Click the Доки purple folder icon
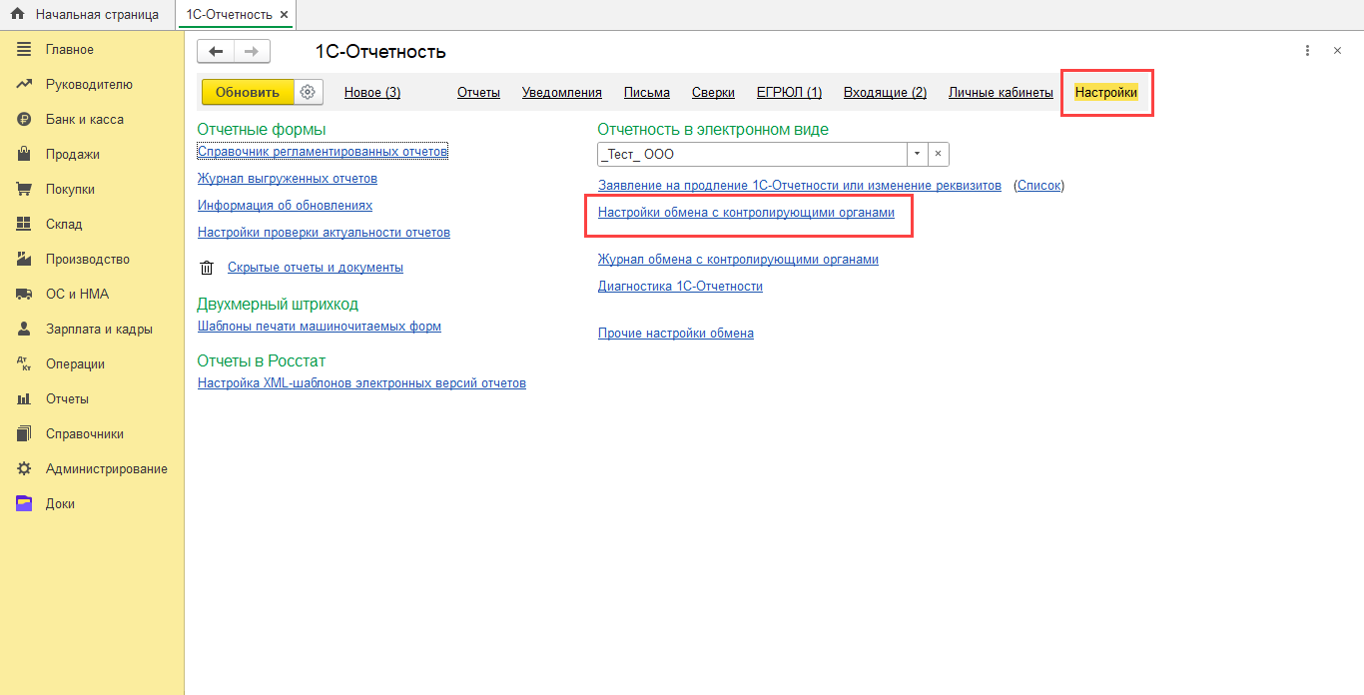Image resolution: width=1364 pixels, height=695 pixels. (24, 503)
